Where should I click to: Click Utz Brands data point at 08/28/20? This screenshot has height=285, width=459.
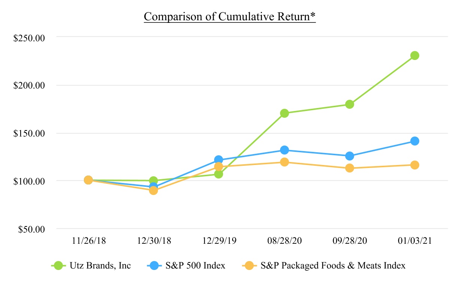point(285,113)
